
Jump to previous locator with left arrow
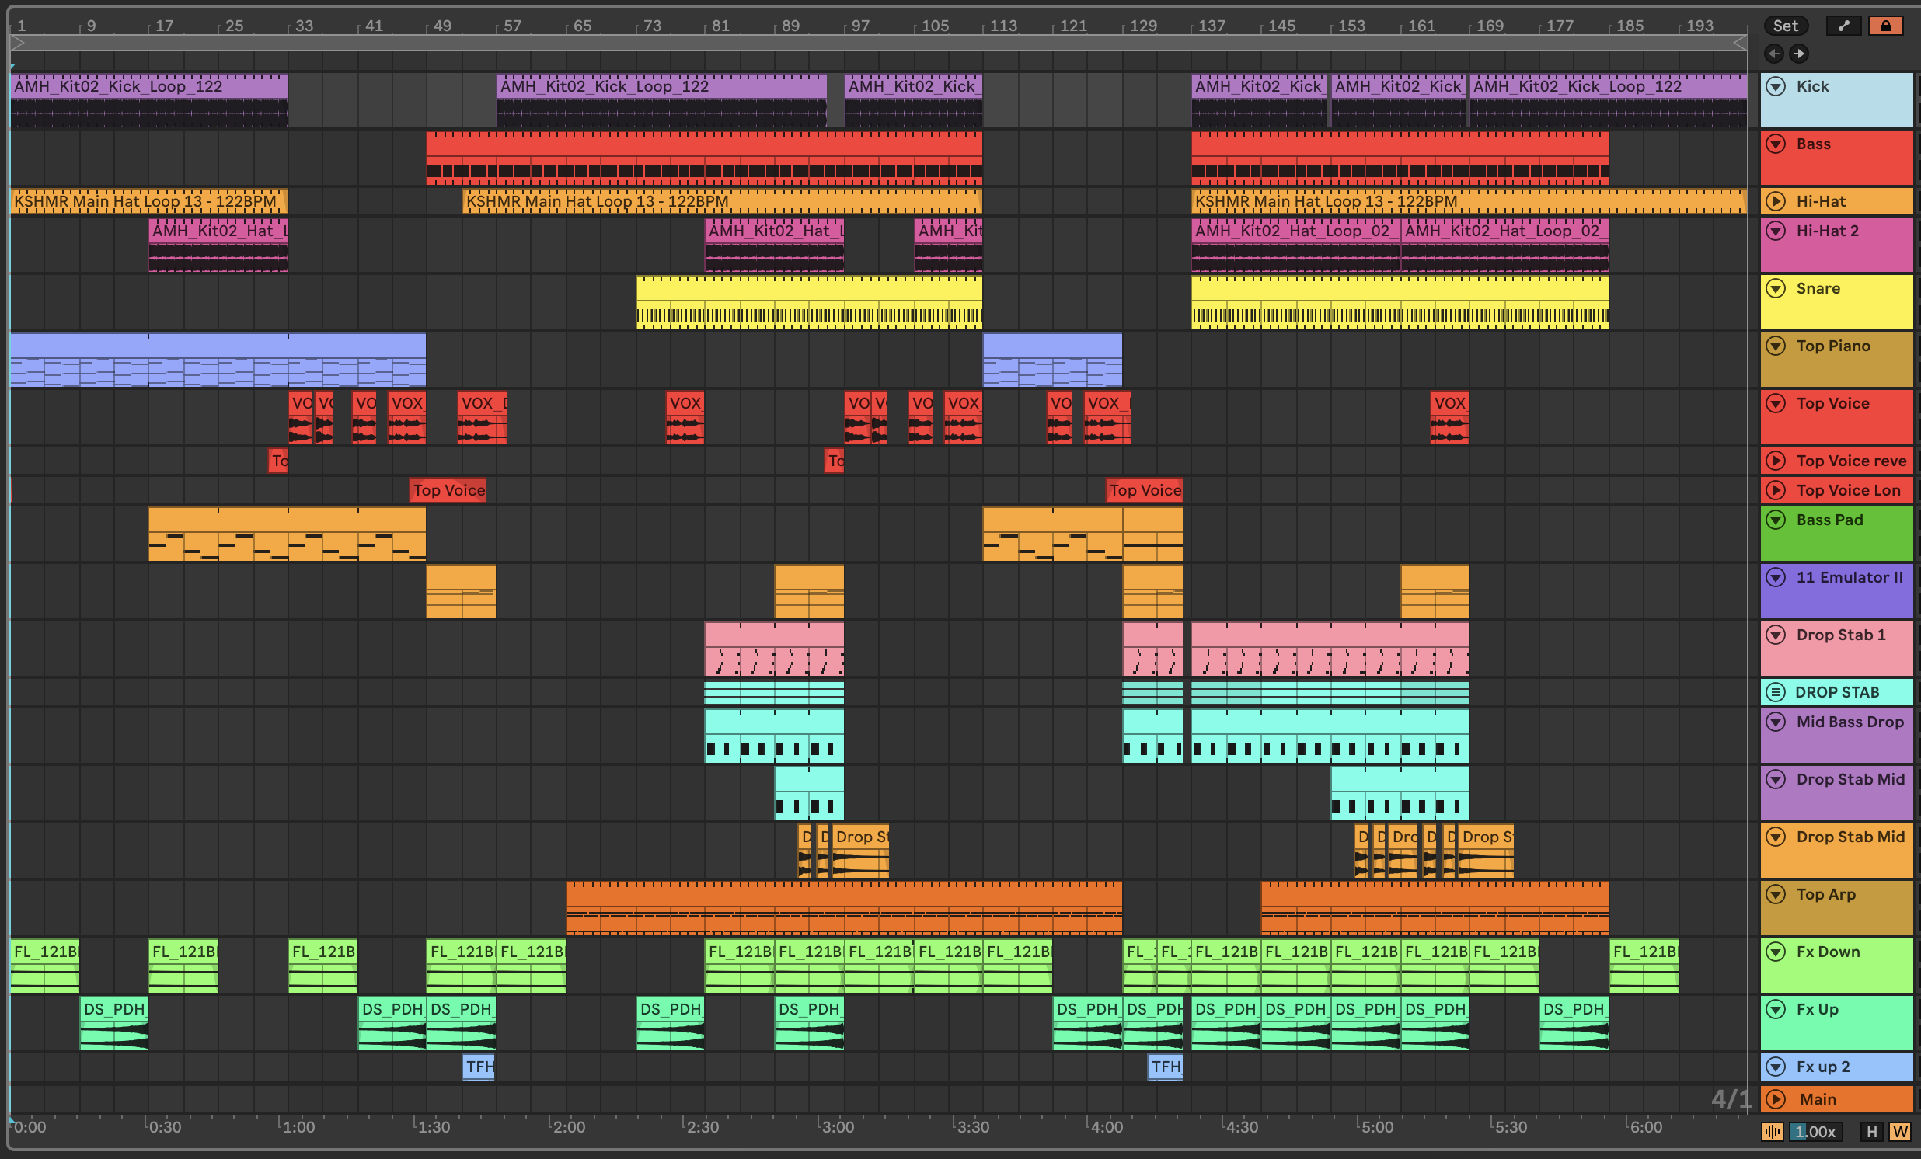click(1774, 53)
